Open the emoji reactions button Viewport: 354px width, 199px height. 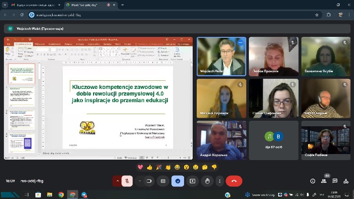(178, 181)
